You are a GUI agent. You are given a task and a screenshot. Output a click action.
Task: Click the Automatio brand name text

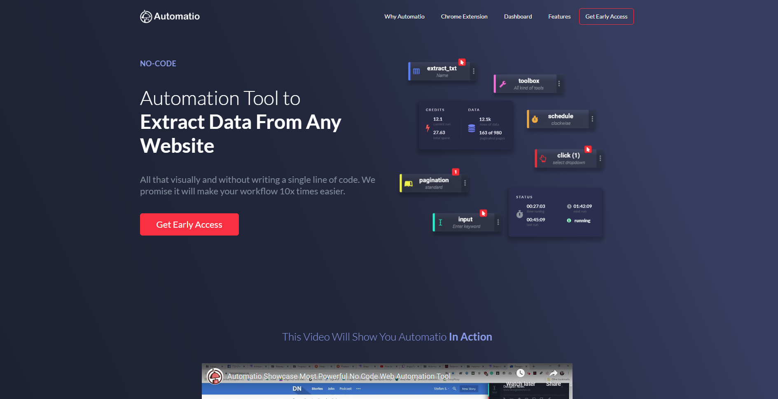(177, 16)
